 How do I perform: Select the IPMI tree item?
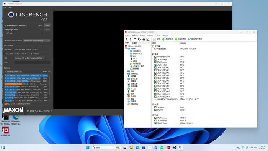click(x=134, y=59)
